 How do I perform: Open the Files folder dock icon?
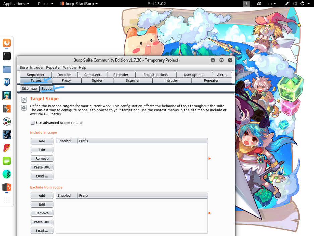7,69
